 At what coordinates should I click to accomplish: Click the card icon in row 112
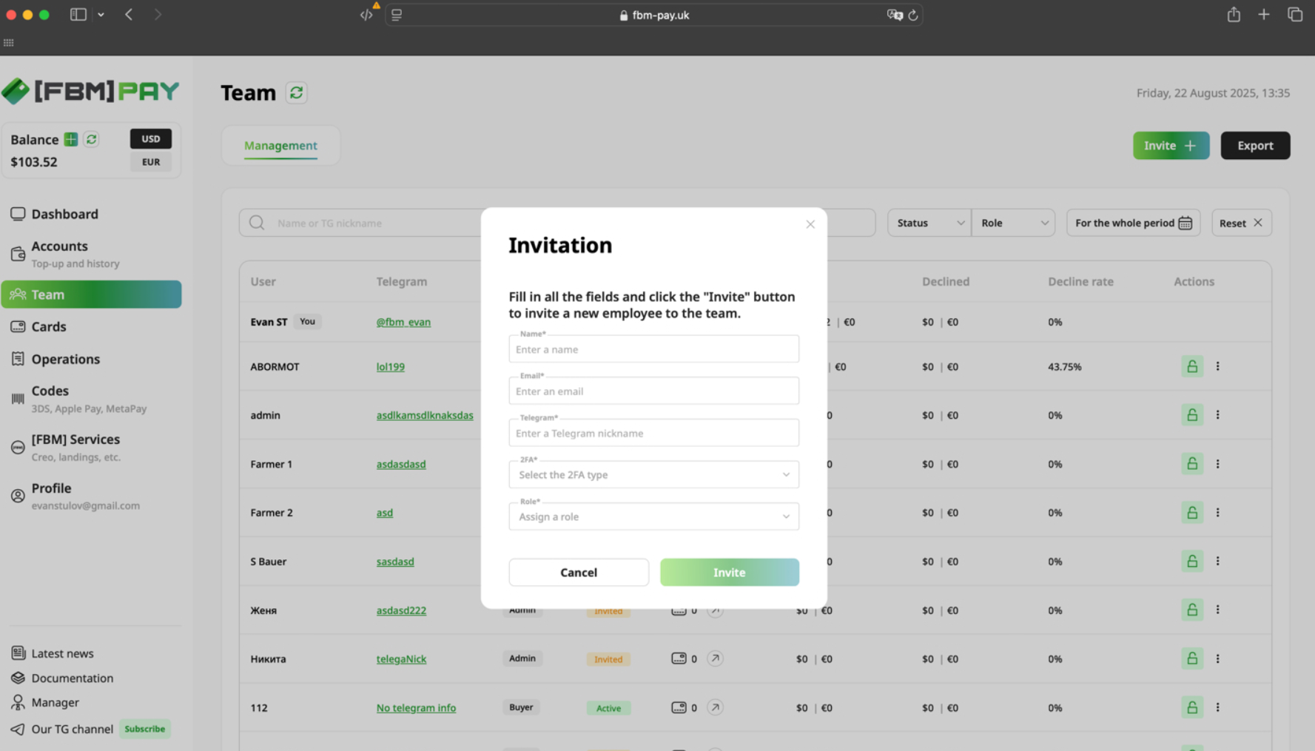[x=679, y=707]
